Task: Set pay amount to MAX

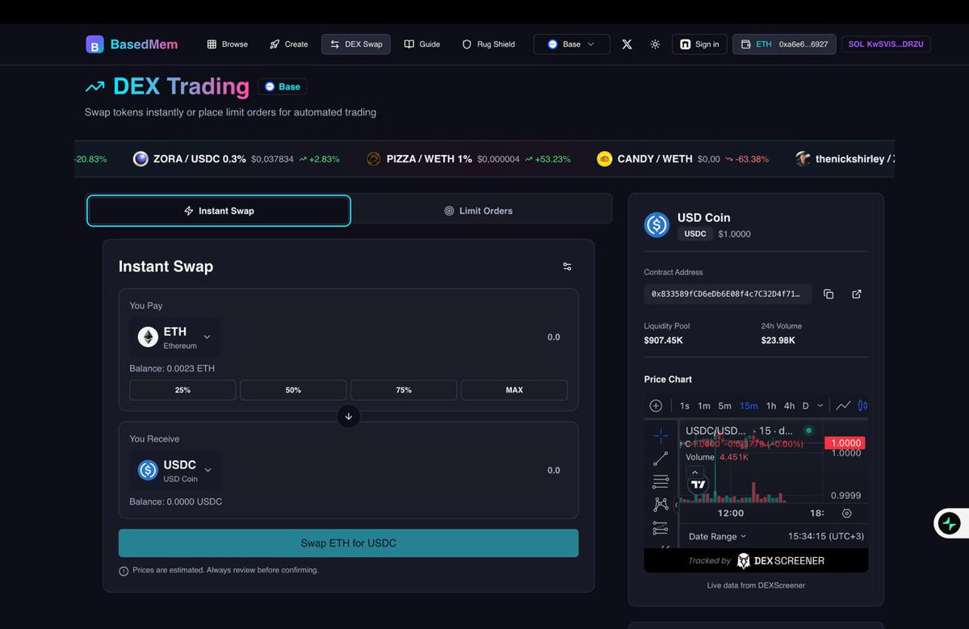Action: point(514,390)
